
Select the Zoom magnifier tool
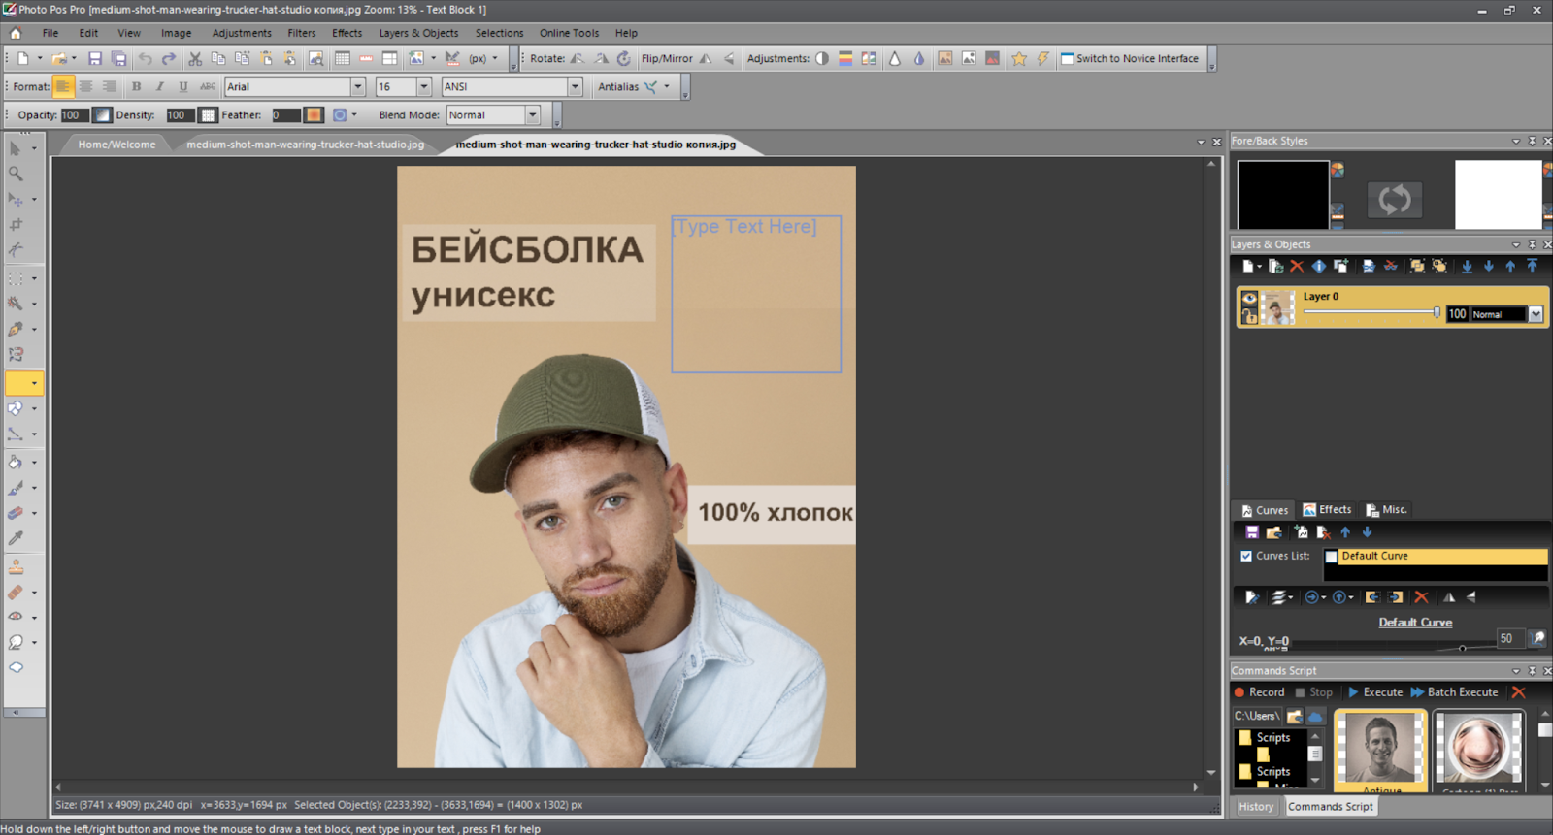[16, 174]
